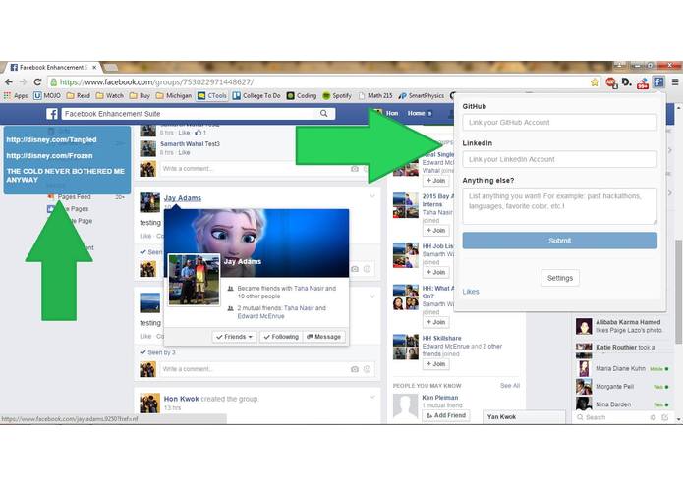Click the browser forward arrow

tap(23, 82)
